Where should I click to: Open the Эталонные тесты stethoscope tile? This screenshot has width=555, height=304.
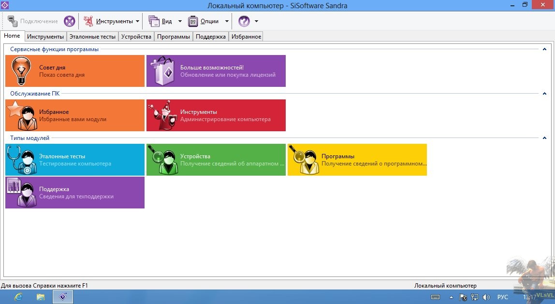click(x=75, y=160)
